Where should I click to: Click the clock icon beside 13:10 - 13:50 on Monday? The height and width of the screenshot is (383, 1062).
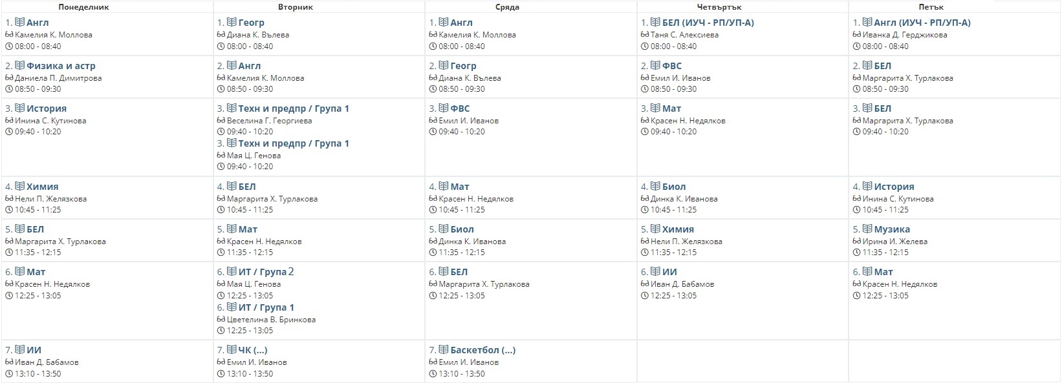[9, 373]
